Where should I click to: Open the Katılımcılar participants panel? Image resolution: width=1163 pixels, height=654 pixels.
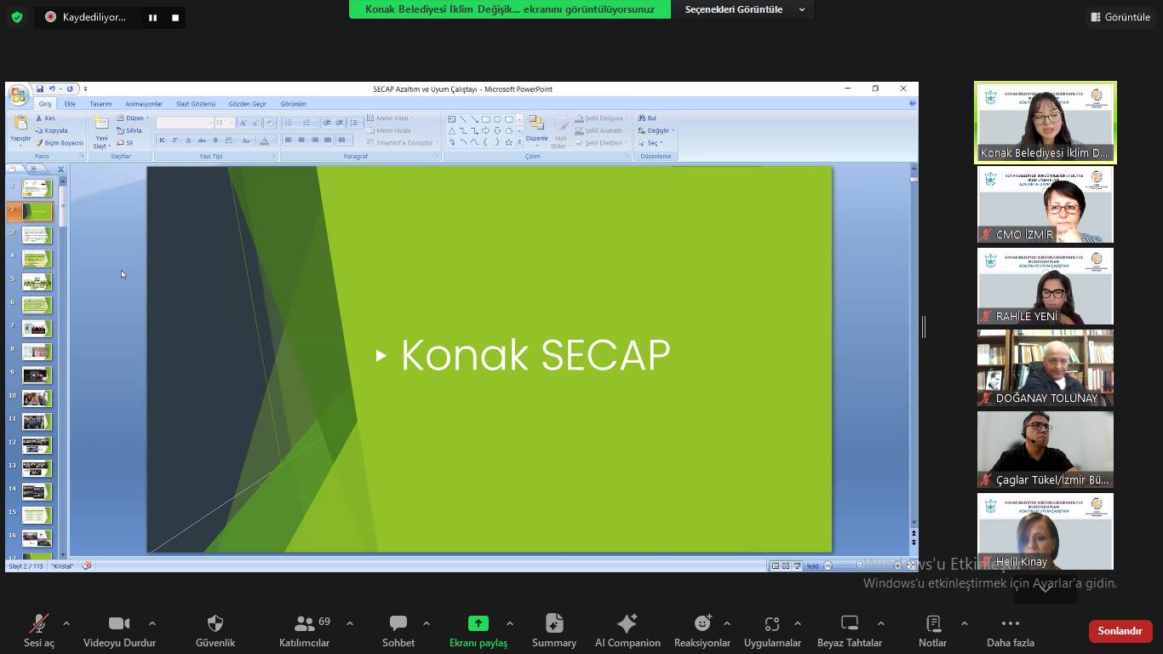pos(304,630)
